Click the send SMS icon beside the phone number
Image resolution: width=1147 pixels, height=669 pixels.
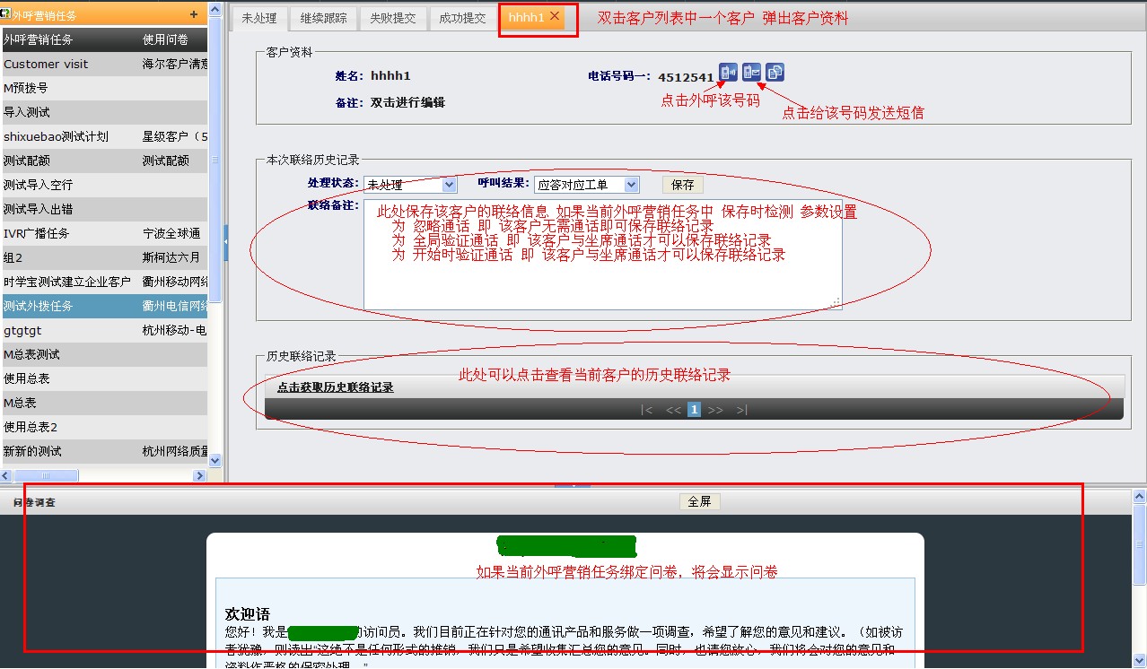tap(752, 73)
